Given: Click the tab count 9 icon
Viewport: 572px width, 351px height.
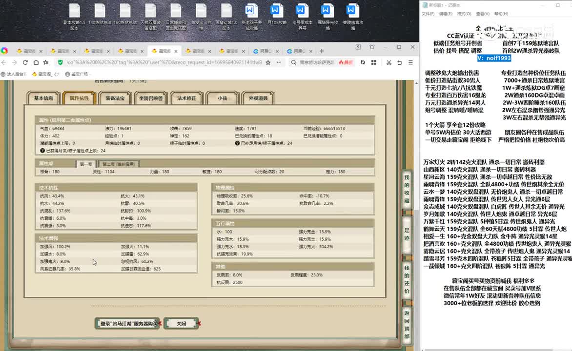Looking at the screenshot, I should coord(358,47).
